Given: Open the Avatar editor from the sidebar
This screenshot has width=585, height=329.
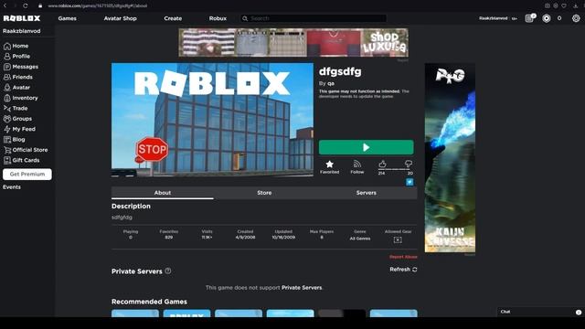Looking at the screenshot, I should (x=16, y=88).
